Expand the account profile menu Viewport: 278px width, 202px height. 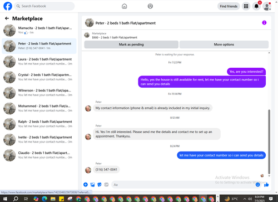267,7
